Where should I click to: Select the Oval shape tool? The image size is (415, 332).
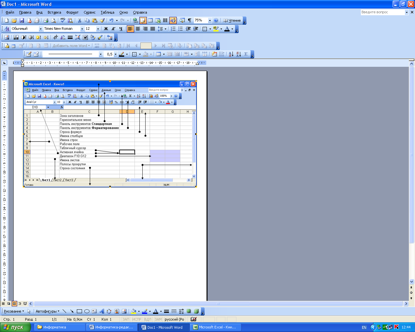tap(87, 311)
